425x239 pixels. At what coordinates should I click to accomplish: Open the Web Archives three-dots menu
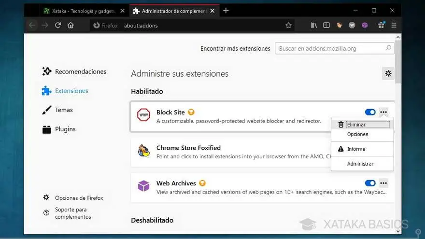tap(383, 183)
